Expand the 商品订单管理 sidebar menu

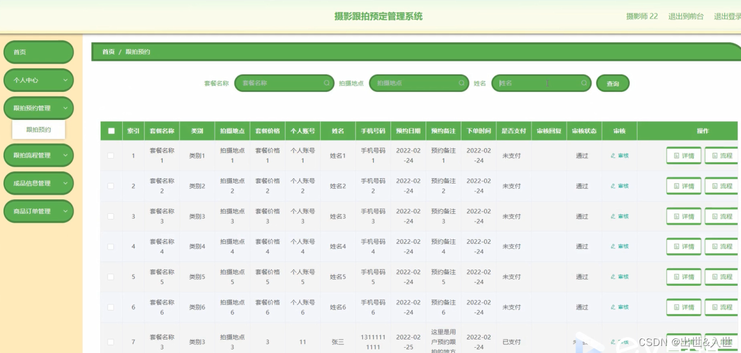point(39,211)
